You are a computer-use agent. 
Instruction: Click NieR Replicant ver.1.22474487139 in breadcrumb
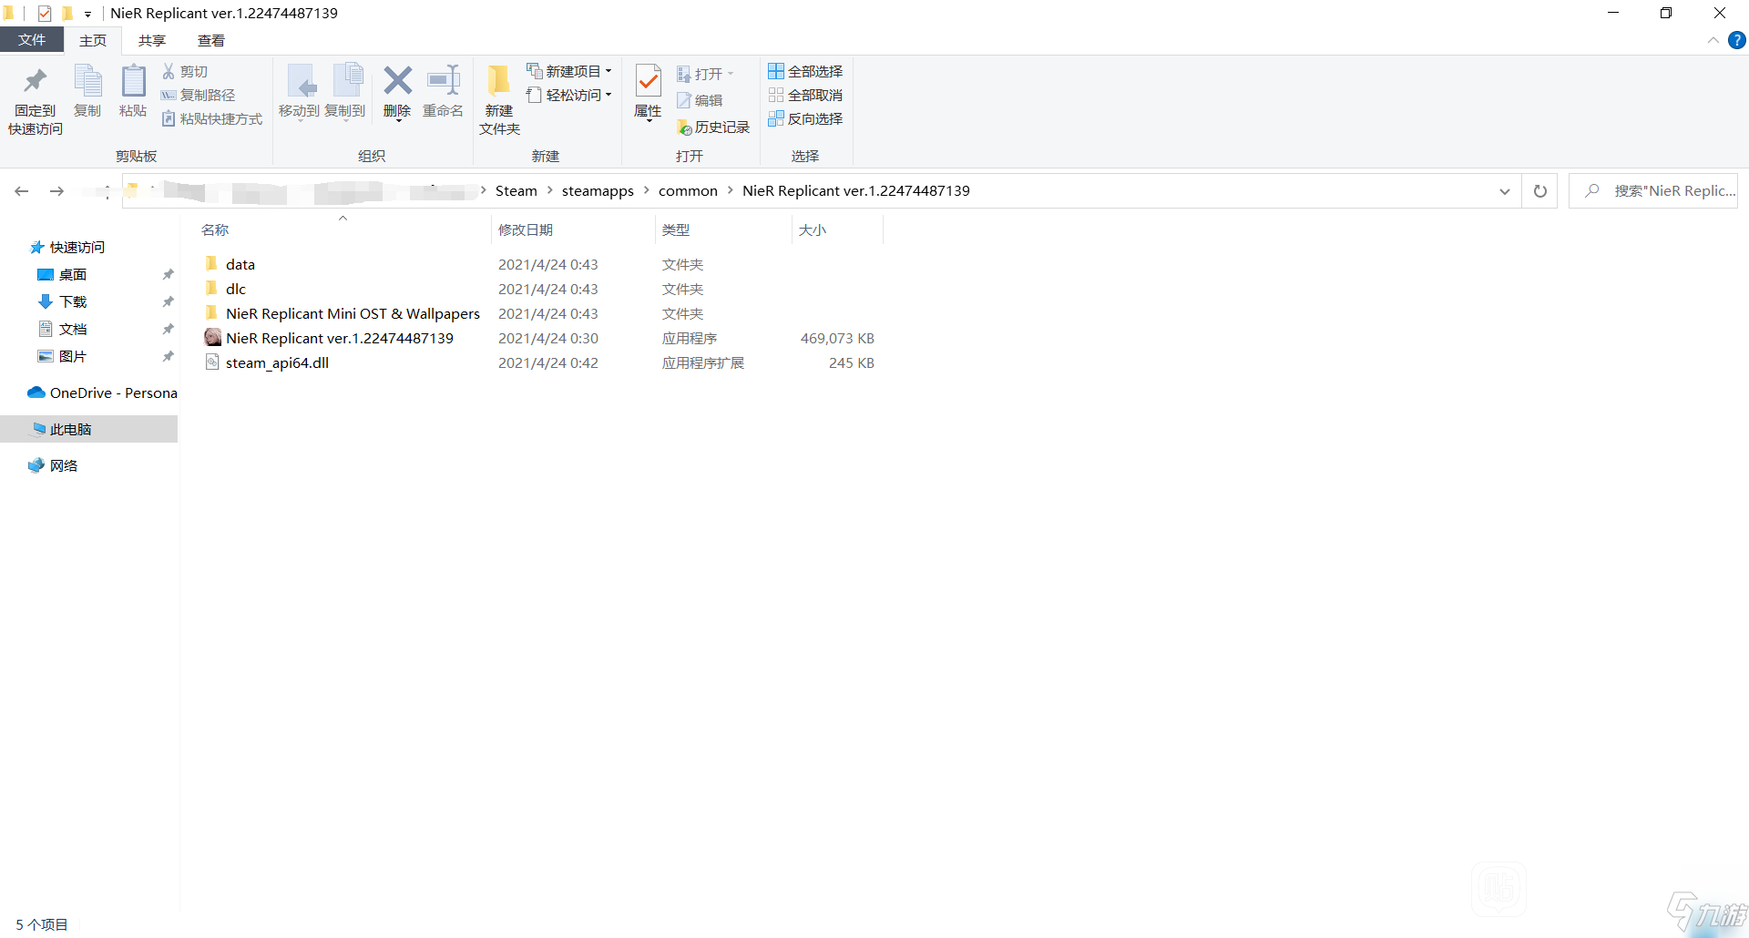[855, 190]
